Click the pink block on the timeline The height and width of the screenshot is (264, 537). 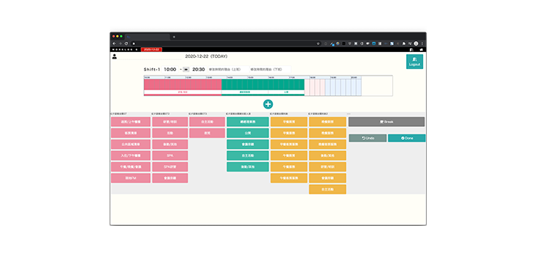(183, 84)
